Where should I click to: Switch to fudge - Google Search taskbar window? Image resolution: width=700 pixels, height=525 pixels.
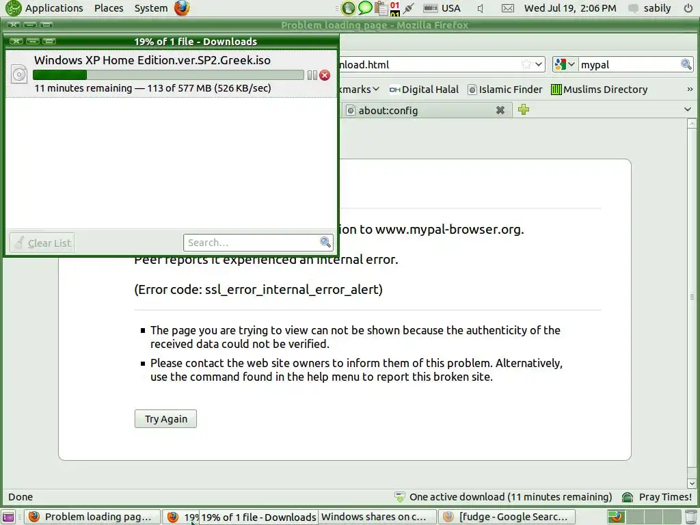(507, 517)
